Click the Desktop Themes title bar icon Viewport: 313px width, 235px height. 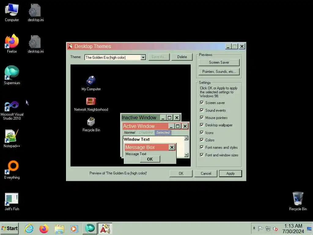click(x=71, y=47)
